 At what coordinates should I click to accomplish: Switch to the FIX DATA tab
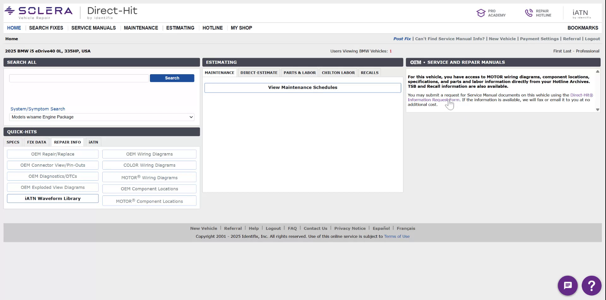click(36, 142)
